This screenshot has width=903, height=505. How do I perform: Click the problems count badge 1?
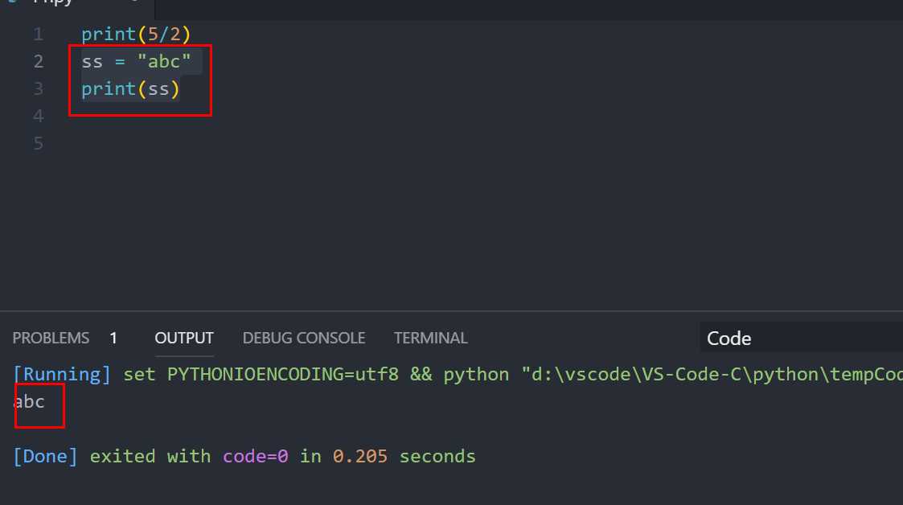click(113, 338)
